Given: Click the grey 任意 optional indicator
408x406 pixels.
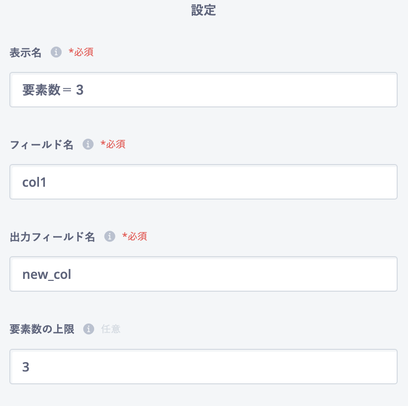Looking at the screenshot, I should pyautogui.click(x=111, y=329).
